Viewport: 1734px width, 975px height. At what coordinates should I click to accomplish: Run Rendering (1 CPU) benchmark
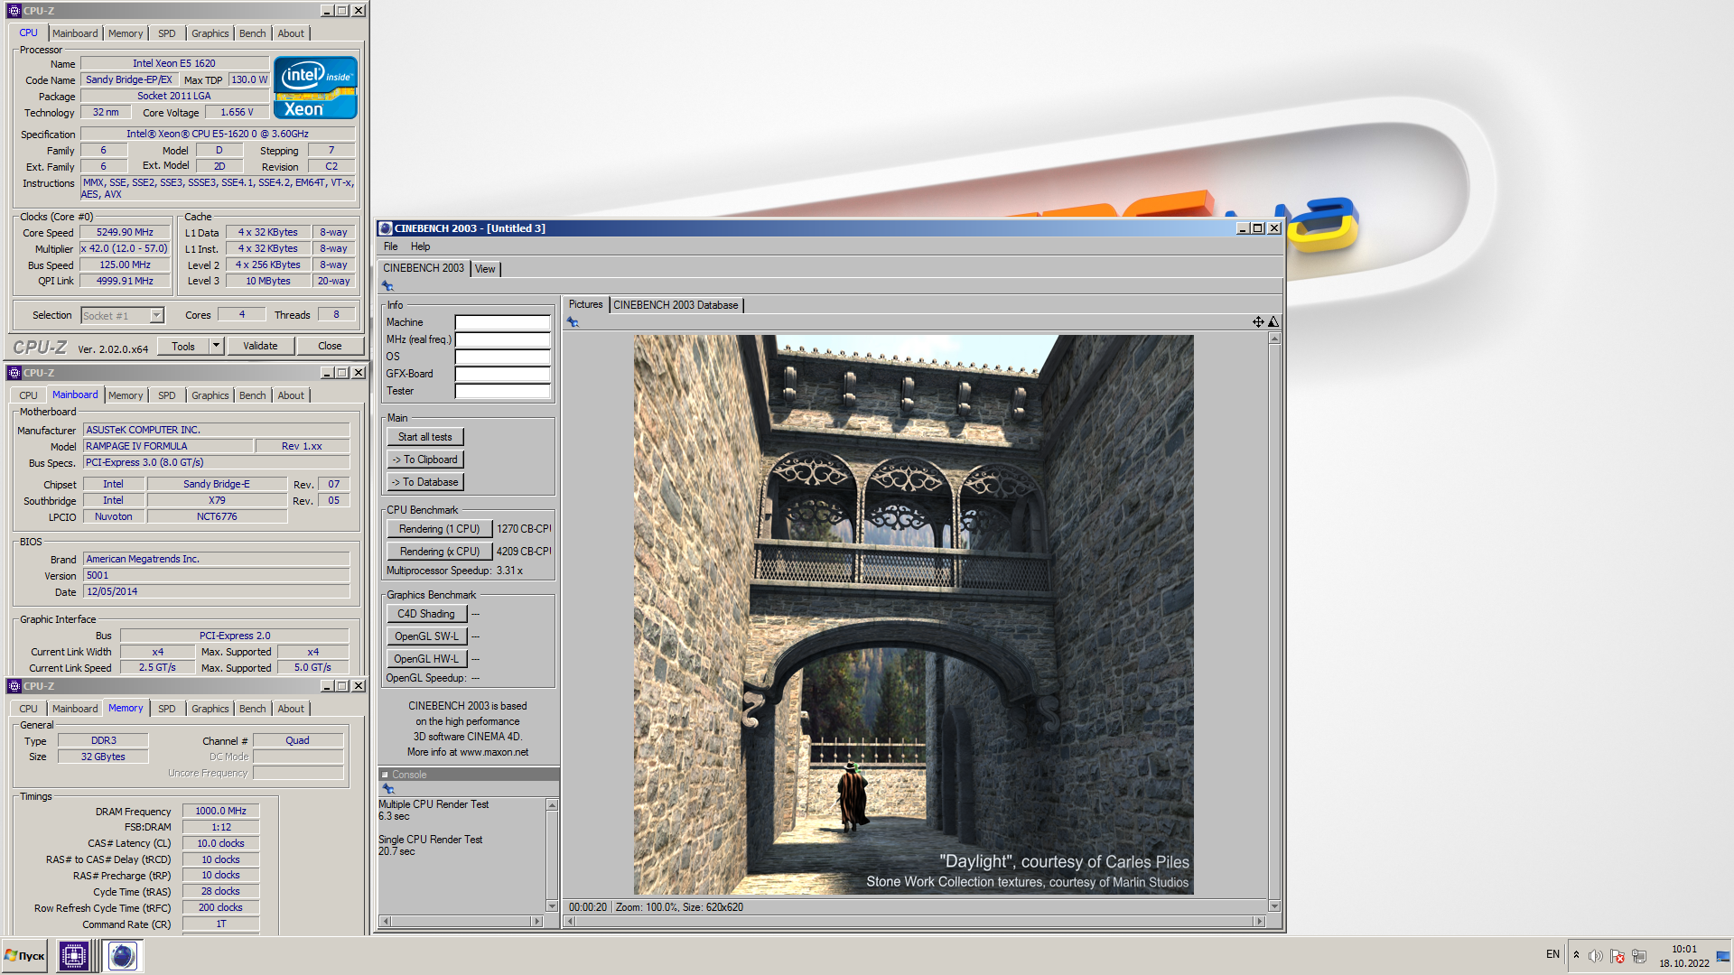440,529
